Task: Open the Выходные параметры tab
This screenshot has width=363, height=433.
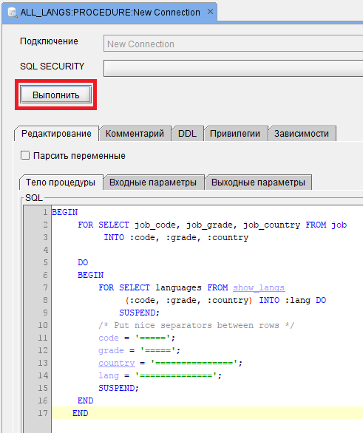Action: coord(258,183)
